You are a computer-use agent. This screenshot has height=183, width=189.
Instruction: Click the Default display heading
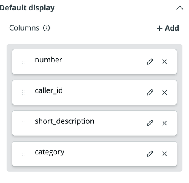(x=27, y=8)
